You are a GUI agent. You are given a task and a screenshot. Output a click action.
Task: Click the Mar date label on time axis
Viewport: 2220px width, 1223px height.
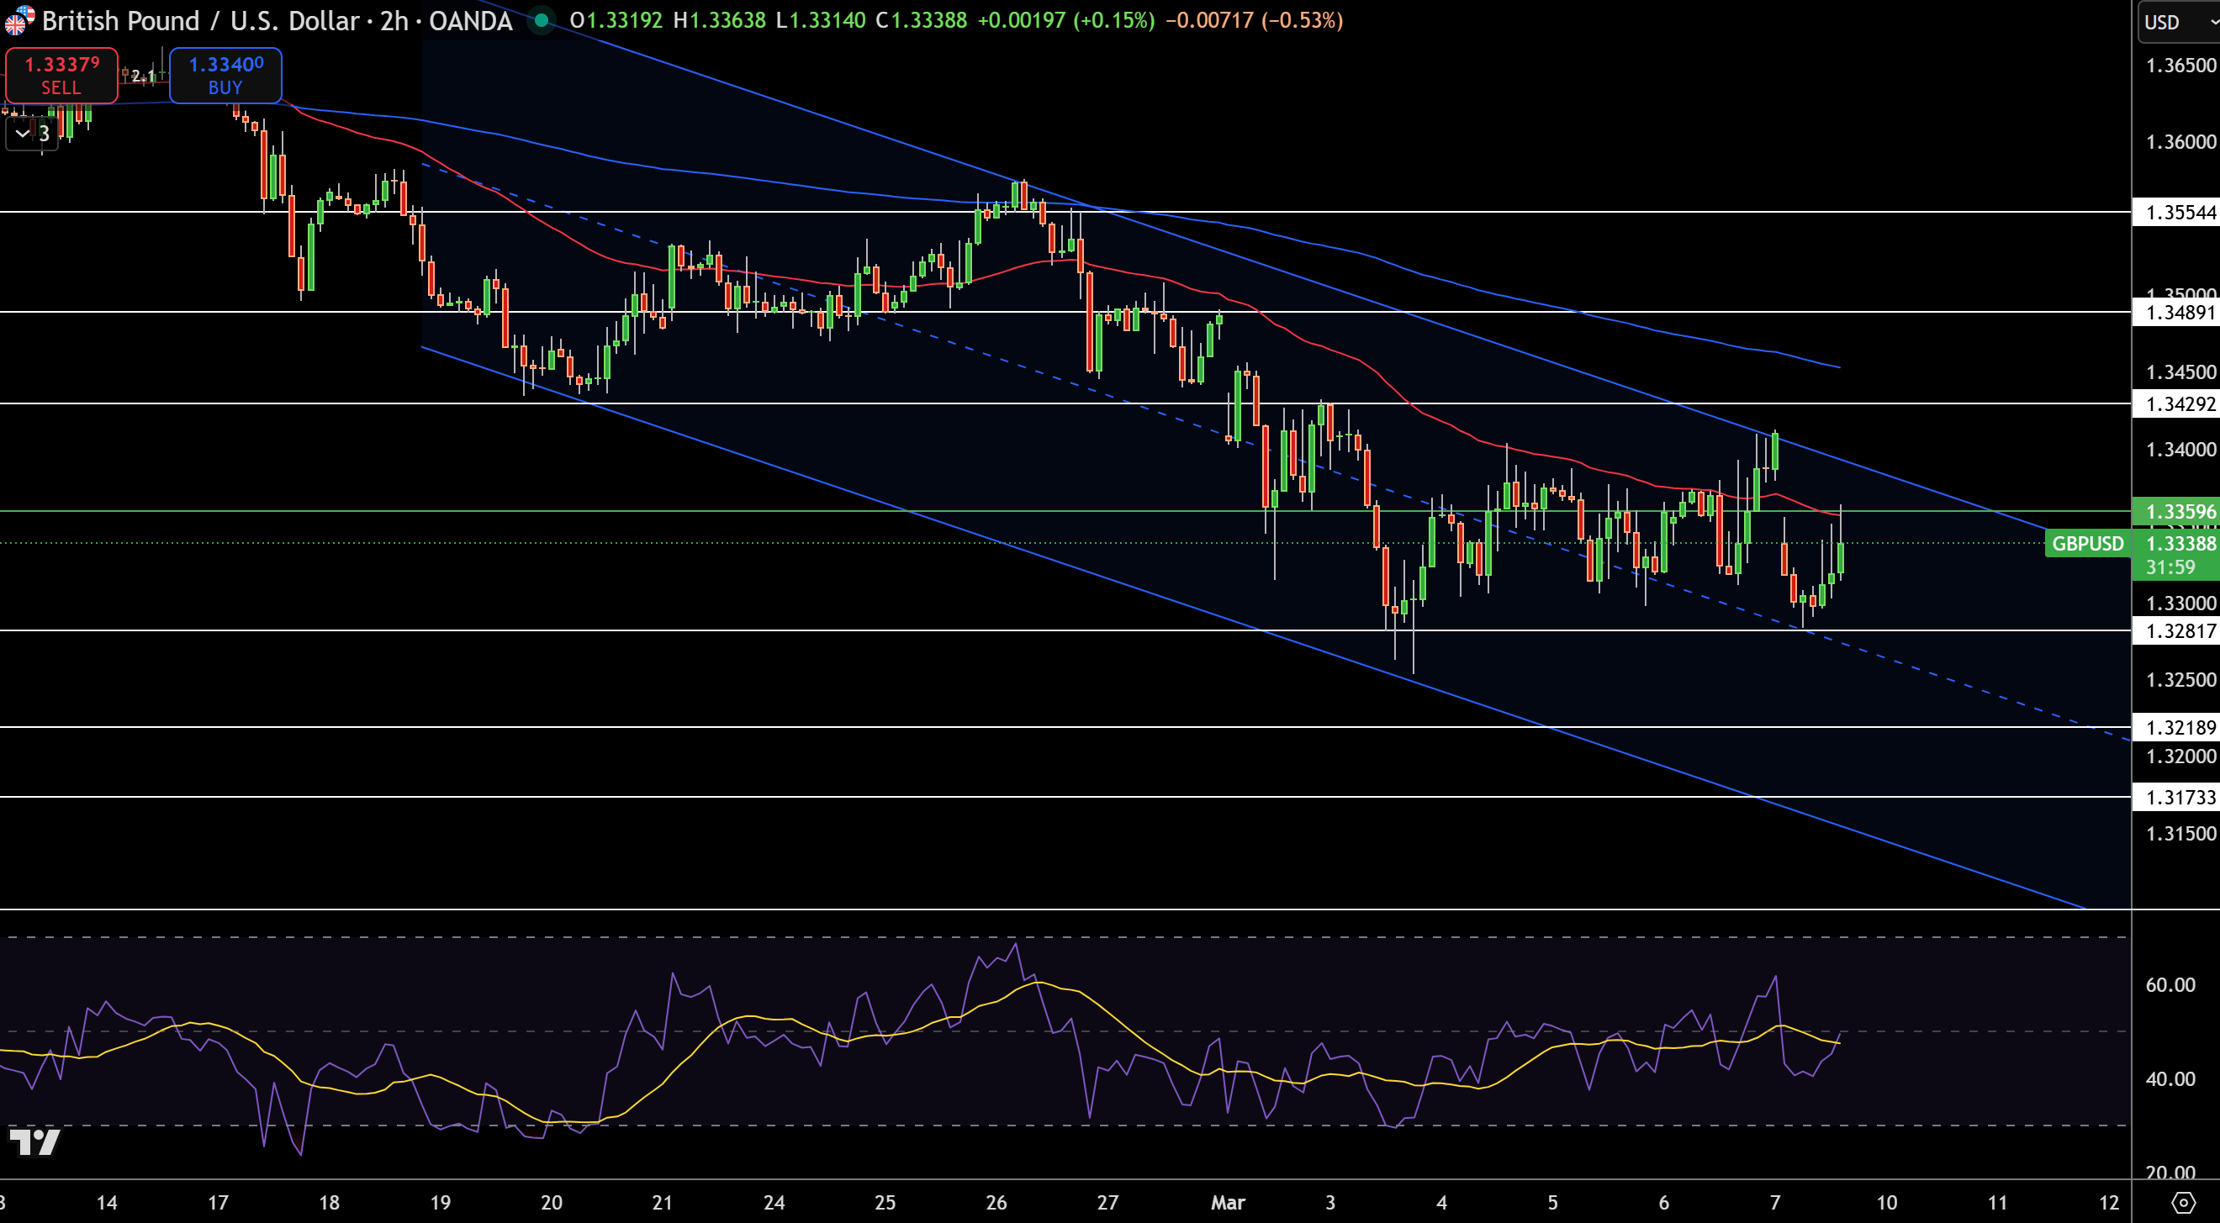tap(1228, 1202)
